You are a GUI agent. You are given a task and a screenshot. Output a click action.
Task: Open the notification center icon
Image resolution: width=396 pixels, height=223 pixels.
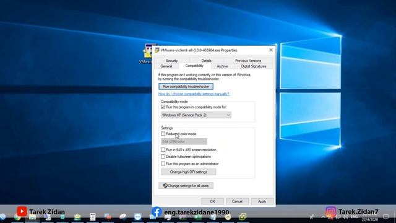pos(385,217)
